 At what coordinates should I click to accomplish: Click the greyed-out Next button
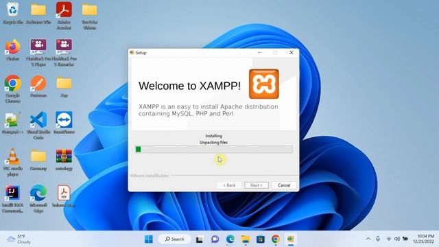click(x=257, y=185)
